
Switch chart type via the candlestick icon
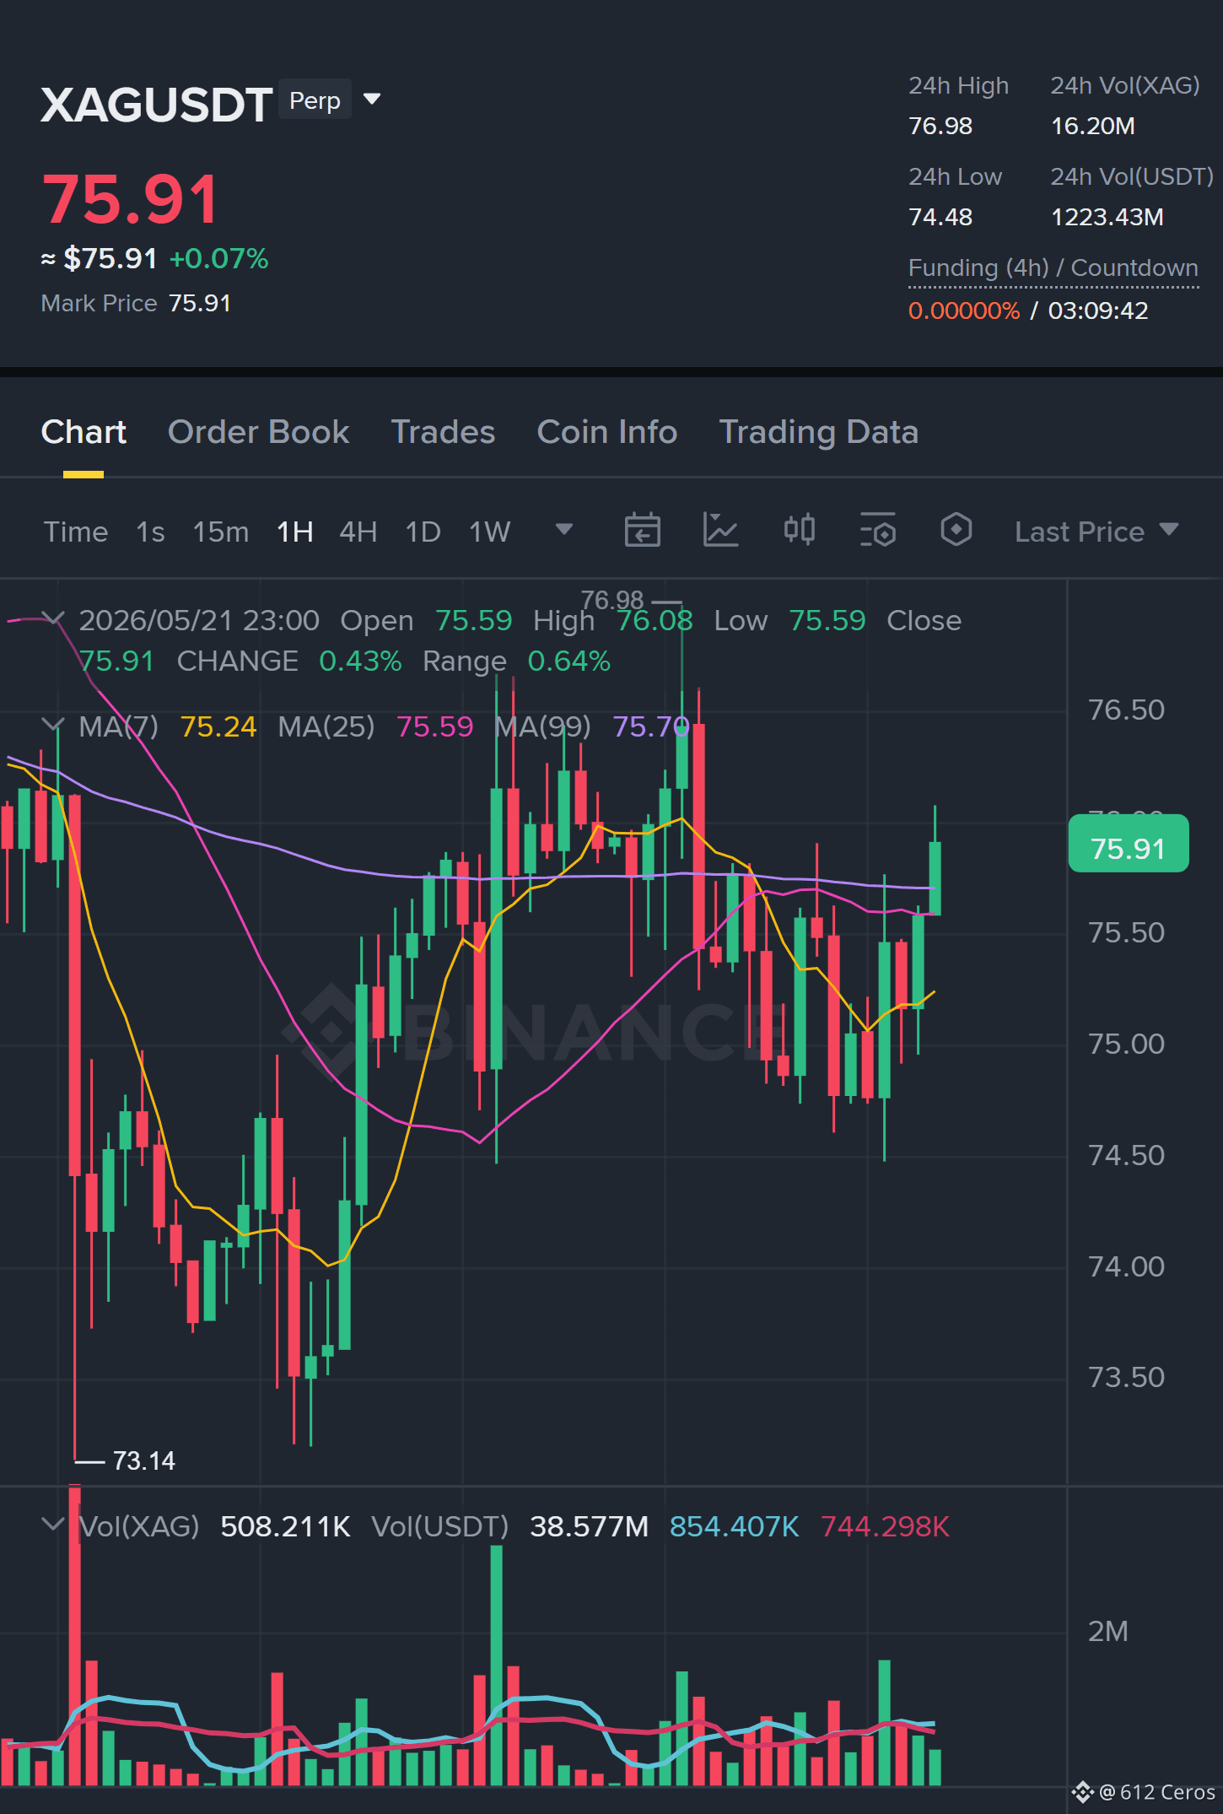(799, 530)
